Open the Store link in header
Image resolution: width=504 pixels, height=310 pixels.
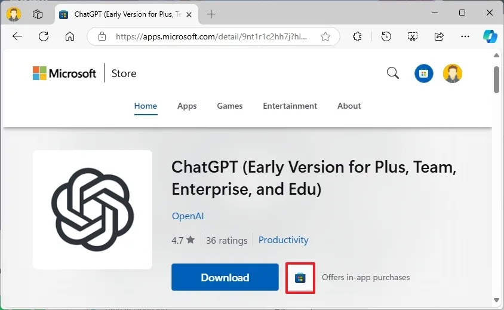click(124, 73)
